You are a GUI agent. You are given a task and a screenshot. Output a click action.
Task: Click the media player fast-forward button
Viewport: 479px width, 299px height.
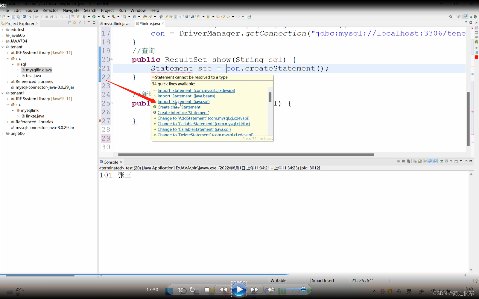pyautogui.click(x=255, y=289)
